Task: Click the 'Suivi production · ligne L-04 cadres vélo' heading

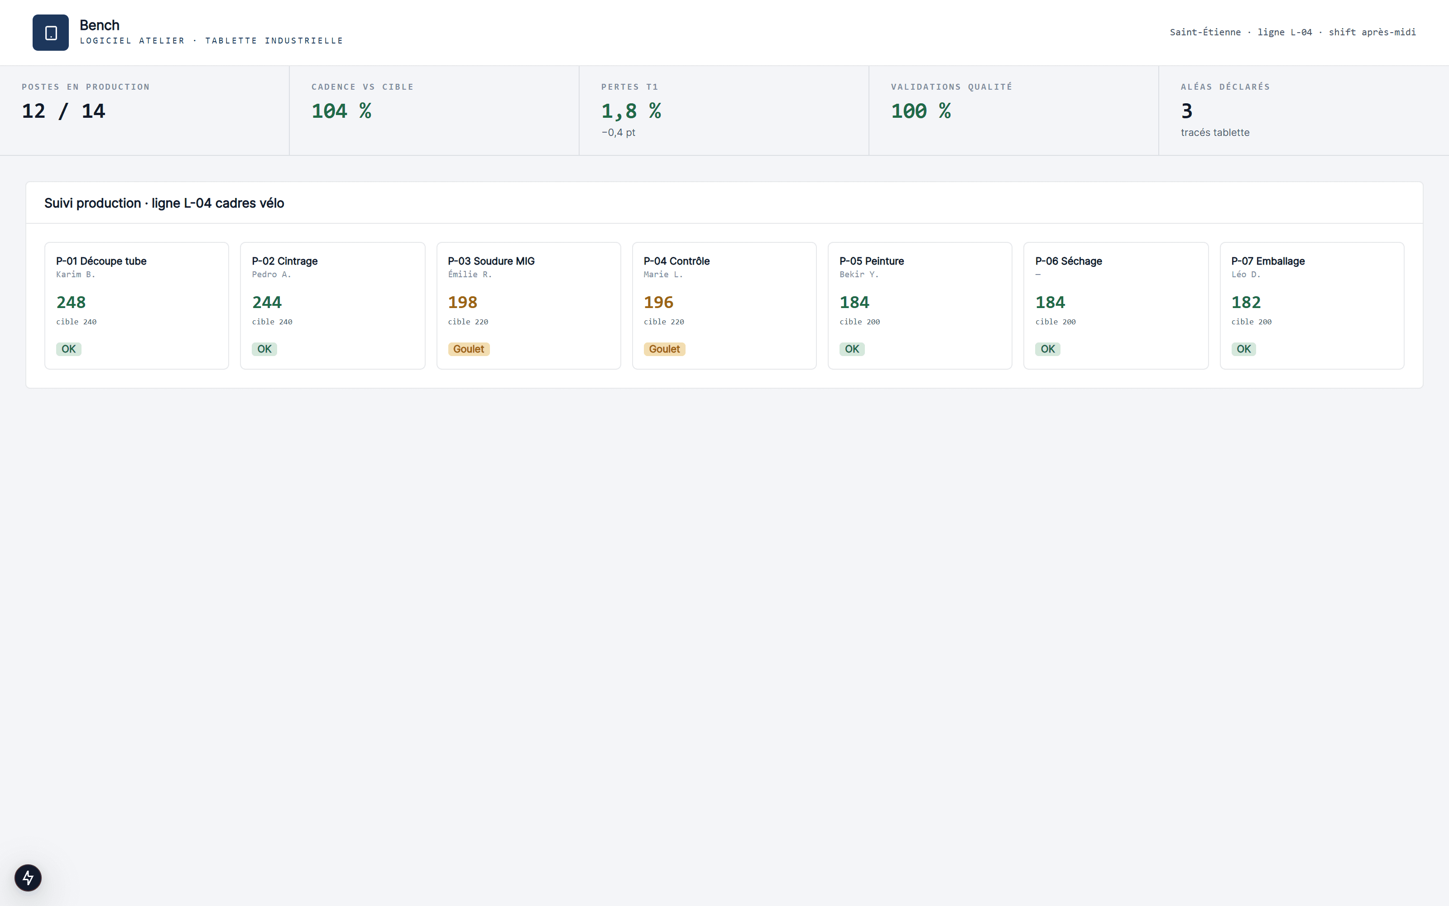Action: [x=164, y=203]
